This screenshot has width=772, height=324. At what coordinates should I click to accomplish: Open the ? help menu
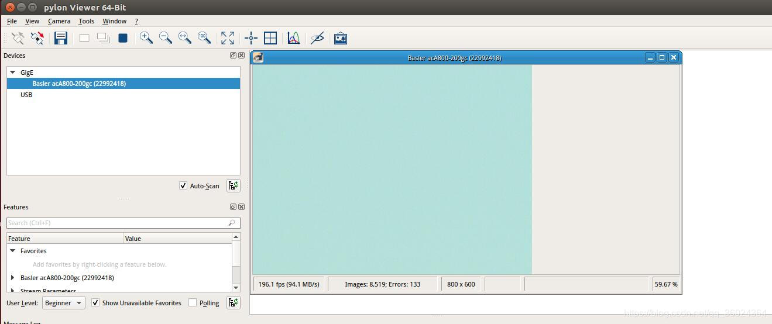point(136,21)
